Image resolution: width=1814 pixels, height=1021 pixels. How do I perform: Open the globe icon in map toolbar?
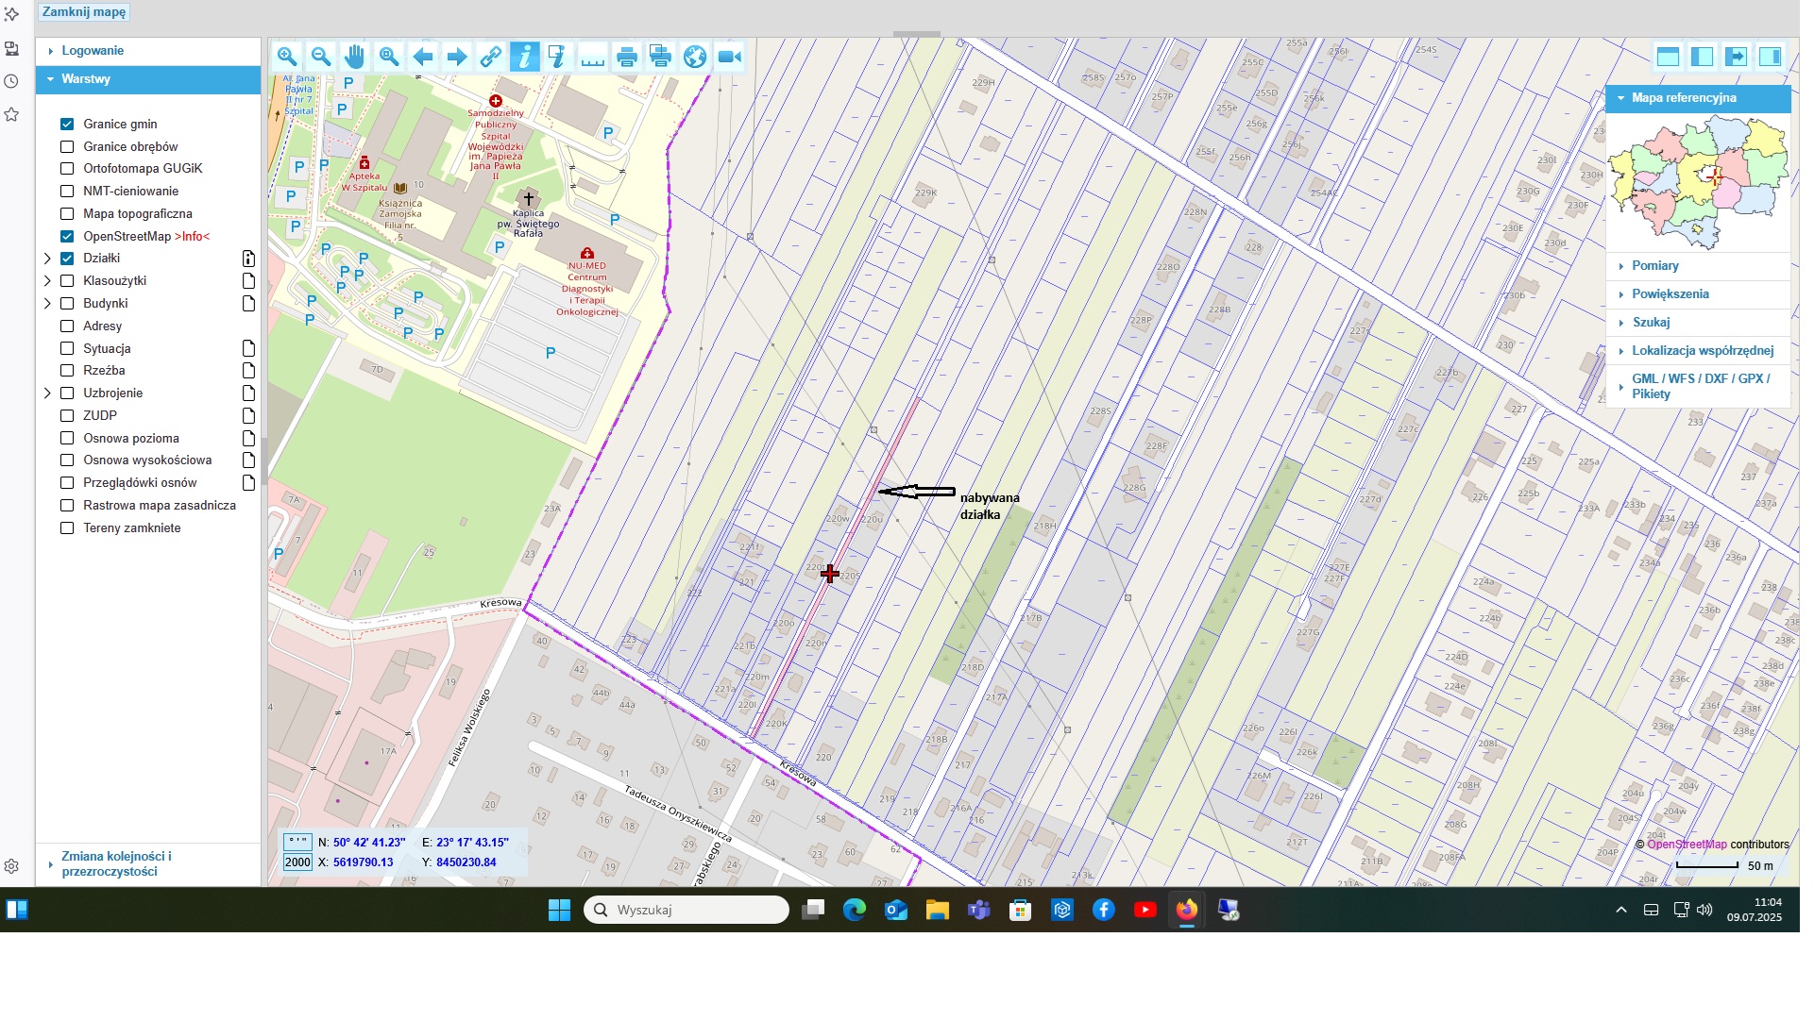click(694, 58)
